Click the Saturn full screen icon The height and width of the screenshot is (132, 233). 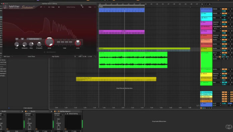(x=95, y=7)
